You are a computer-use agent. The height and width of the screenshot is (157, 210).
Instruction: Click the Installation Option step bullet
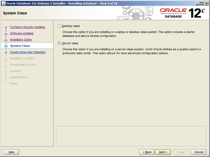6,40
